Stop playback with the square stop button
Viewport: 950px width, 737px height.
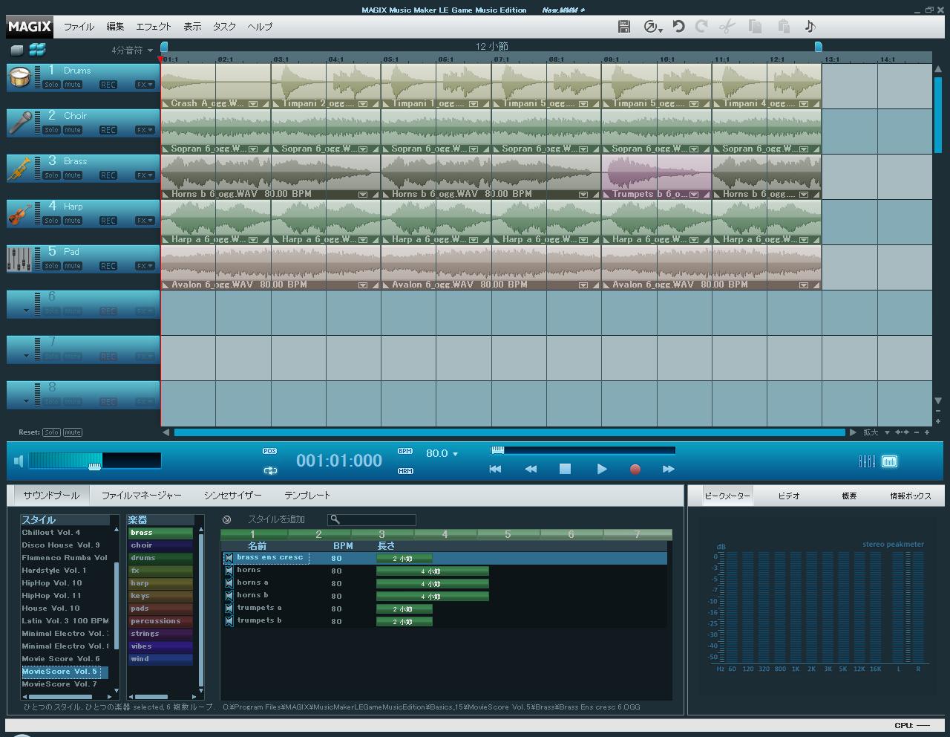coord(565,469)
